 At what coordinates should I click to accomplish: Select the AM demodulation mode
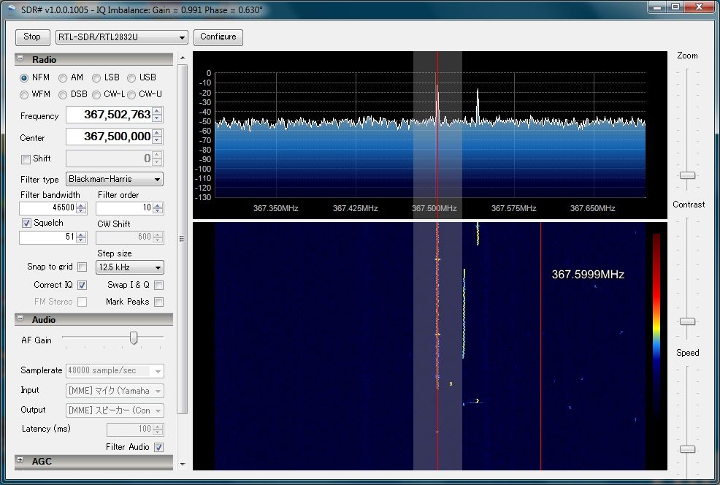click(x=64, y=77)
